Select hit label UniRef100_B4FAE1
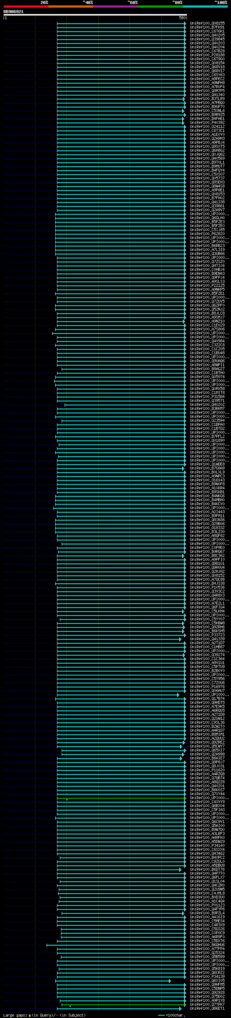 pyautogui.click(x=207, y=118)
